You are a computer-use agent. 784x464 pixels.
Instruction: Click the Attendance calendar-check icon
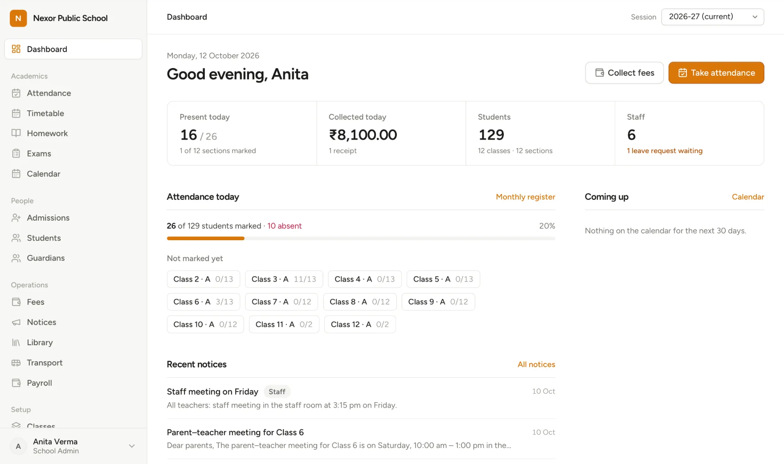[x=16, y=93]
